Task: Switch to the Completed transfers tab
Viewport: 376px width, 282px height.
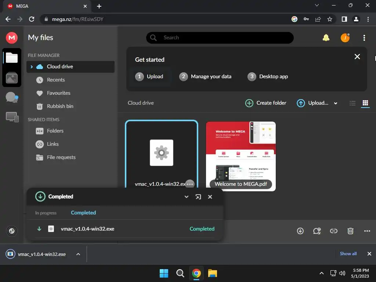Action: coord(83,213)
